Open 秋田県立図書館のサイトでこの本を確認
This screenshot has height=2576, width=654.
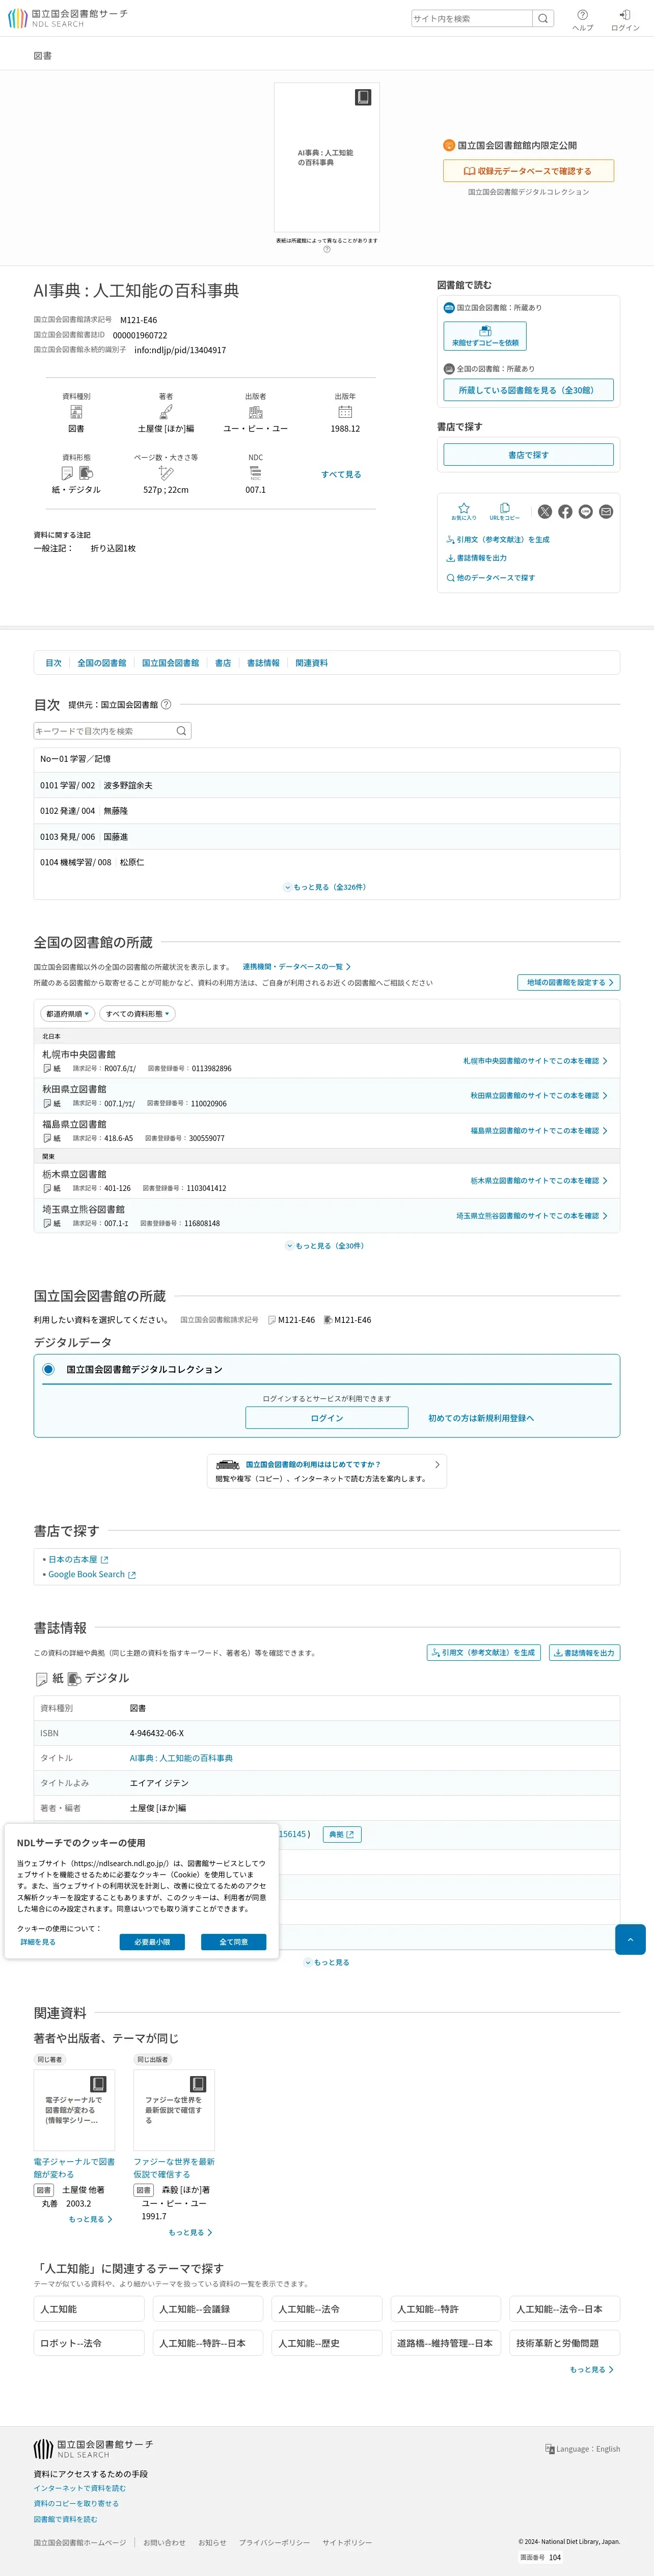tap(539, 1096)
